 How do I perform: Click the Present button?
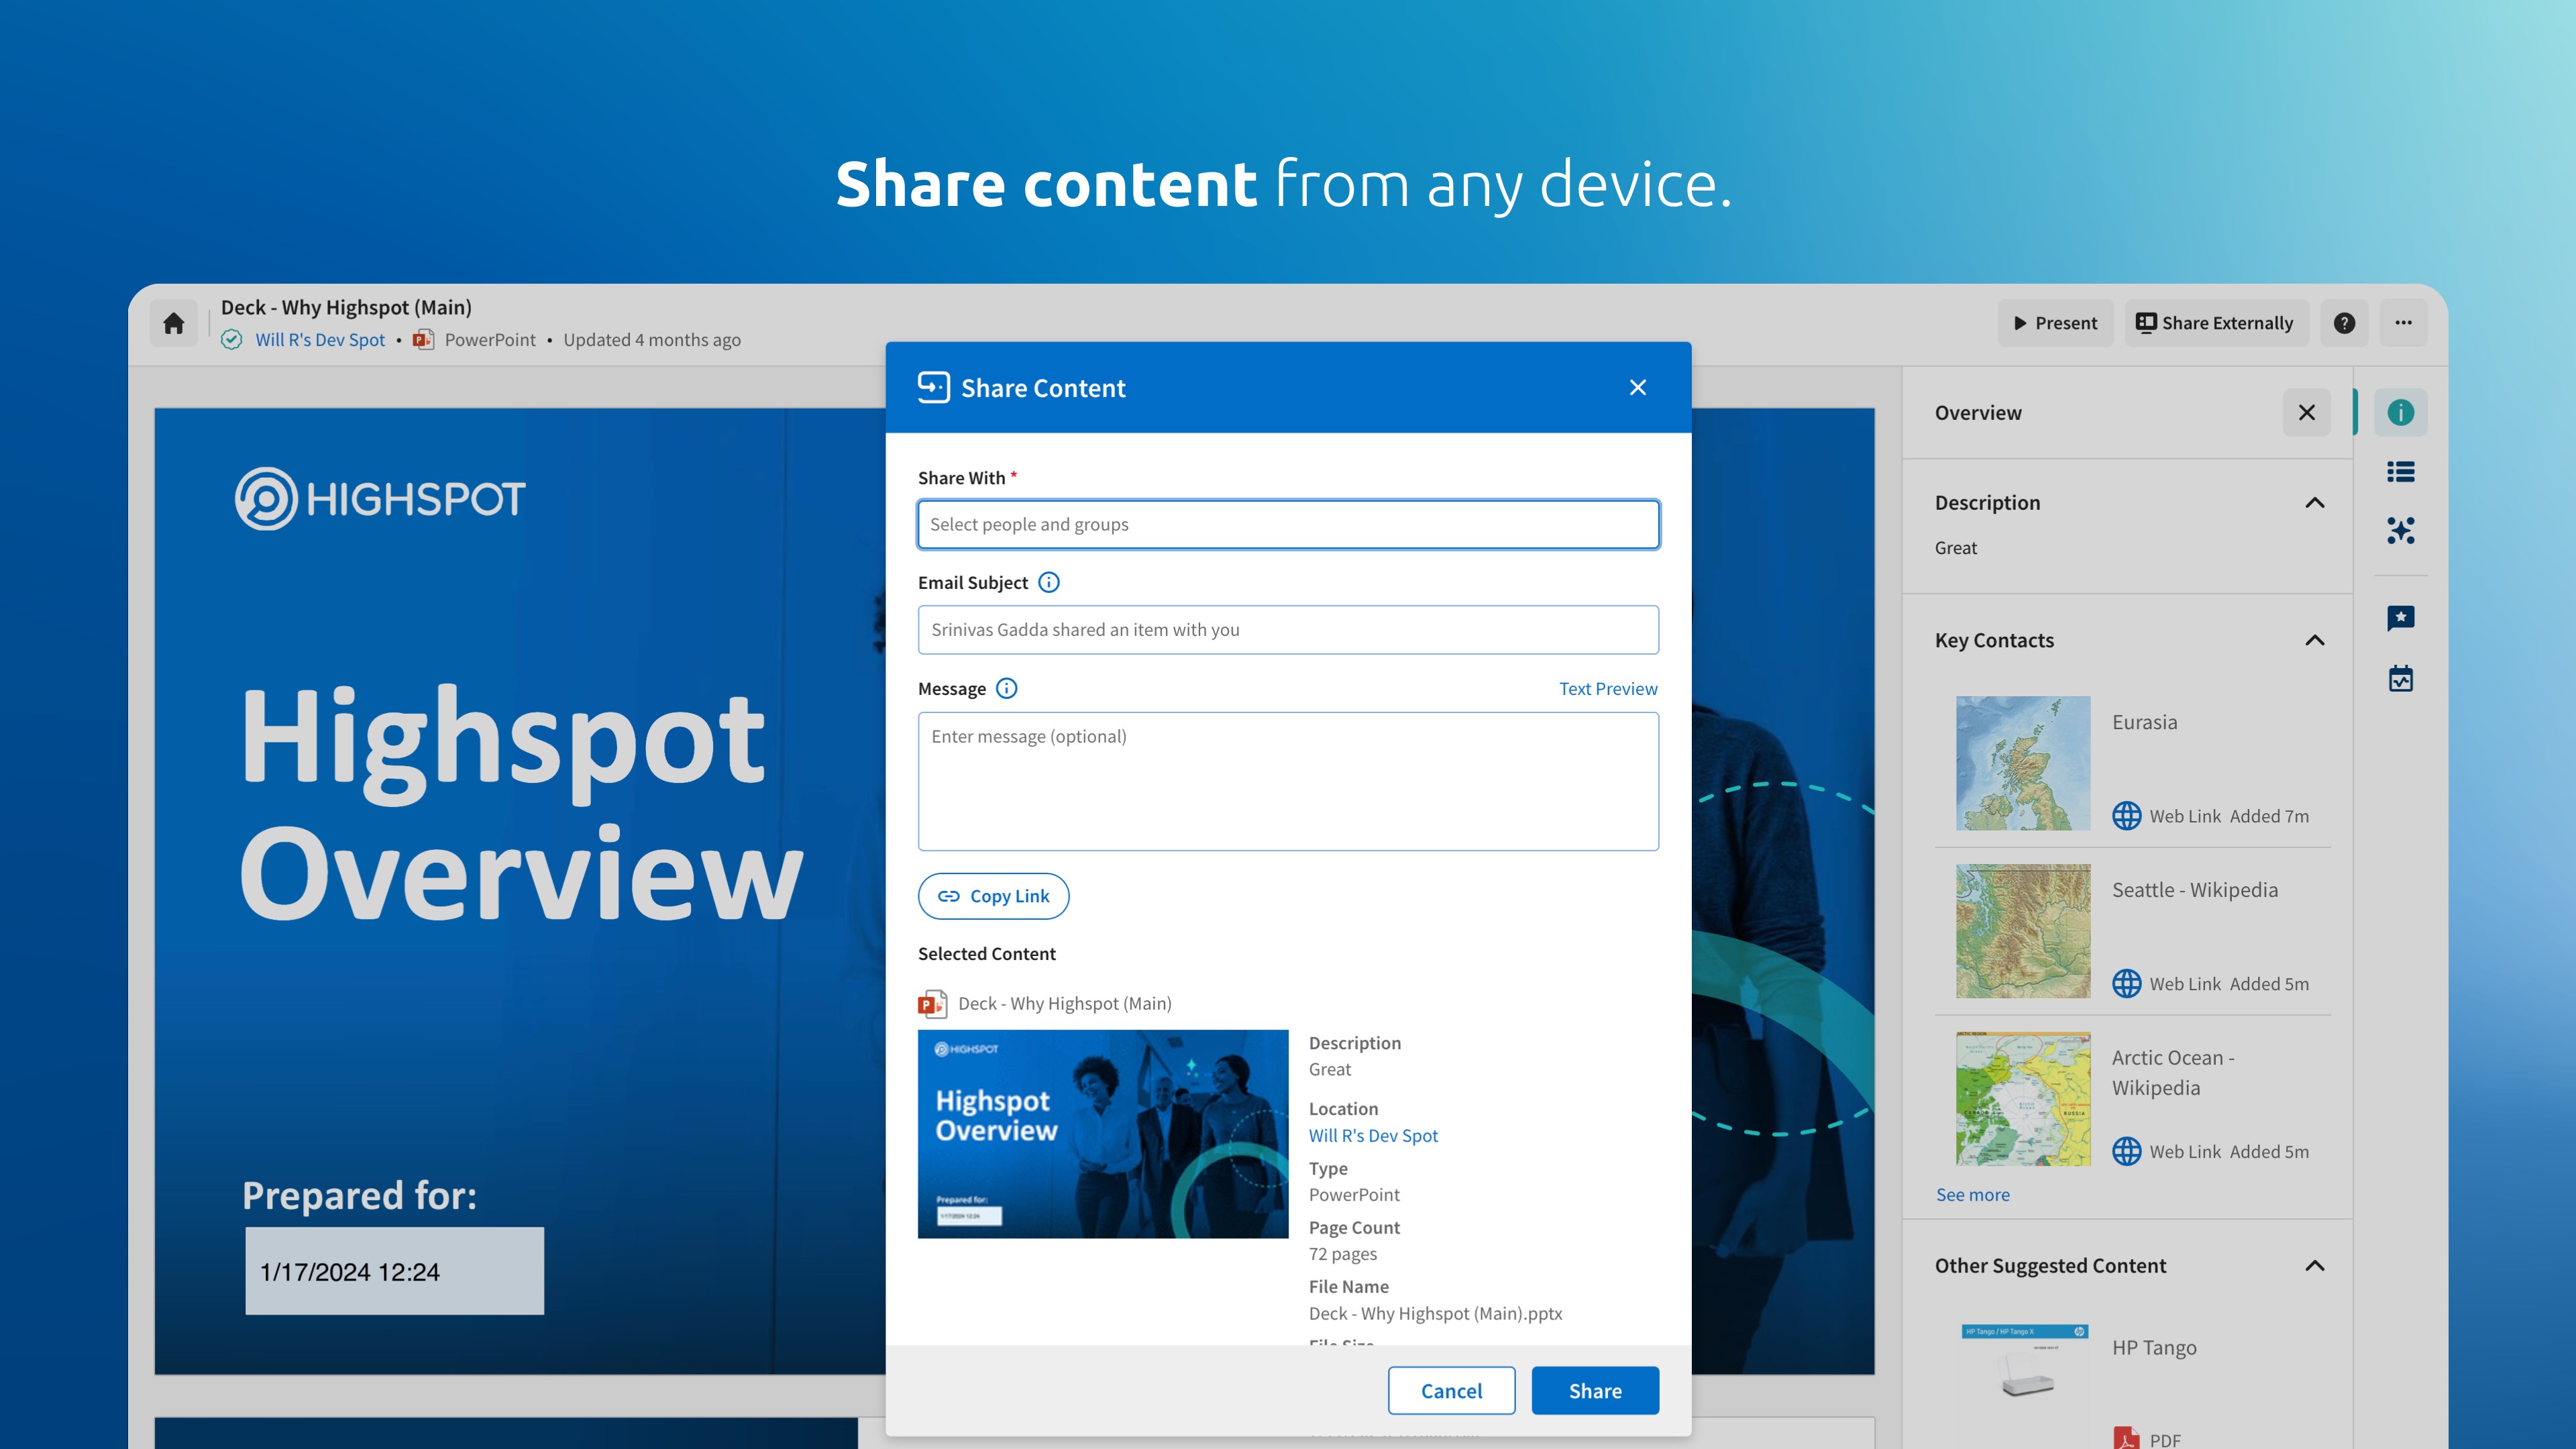[x=2055, y=323]
